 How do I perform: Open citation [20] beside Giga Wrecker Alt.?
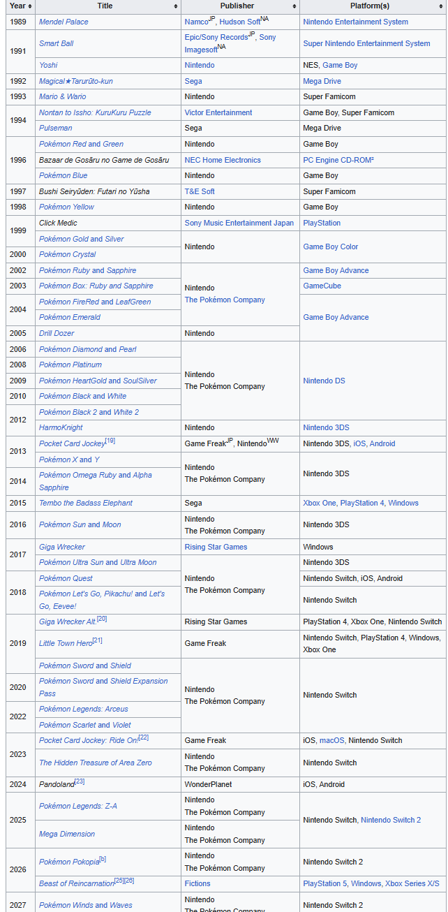pos(102,619)
